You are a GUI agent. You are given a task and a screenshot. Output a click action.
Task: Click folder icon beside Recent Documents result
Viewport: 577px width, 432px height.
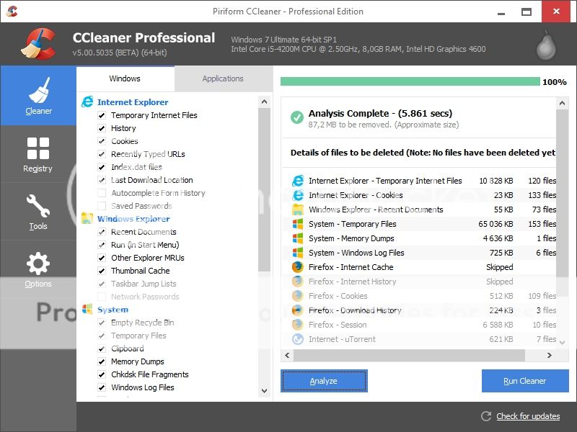pos(298,210)
